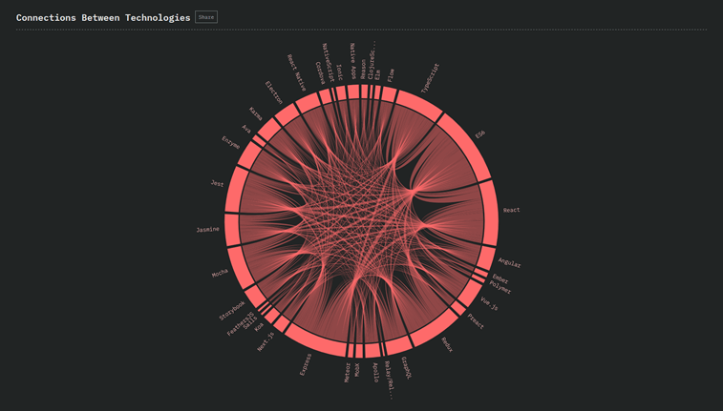Select the 'React' label
The width and height of the screenshot is (723, 411).
pos(511,210)
